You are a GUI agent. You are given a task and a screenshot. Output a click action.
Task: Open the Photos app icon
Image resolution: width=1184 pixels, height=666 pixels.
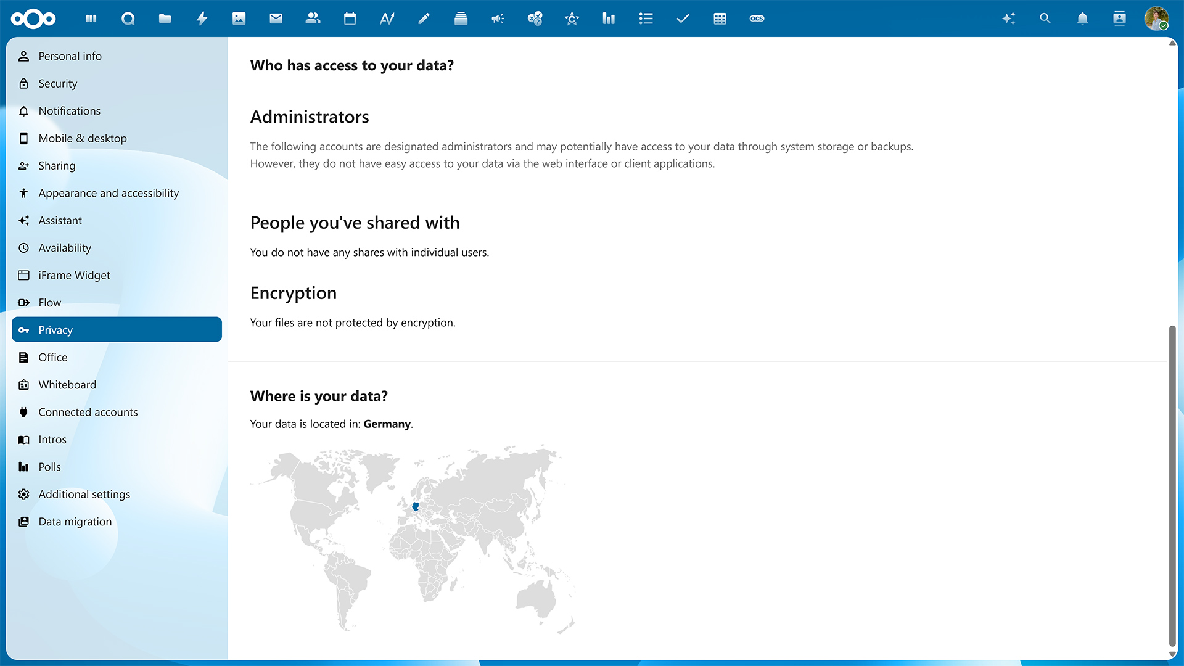click(x=239, y=18)
